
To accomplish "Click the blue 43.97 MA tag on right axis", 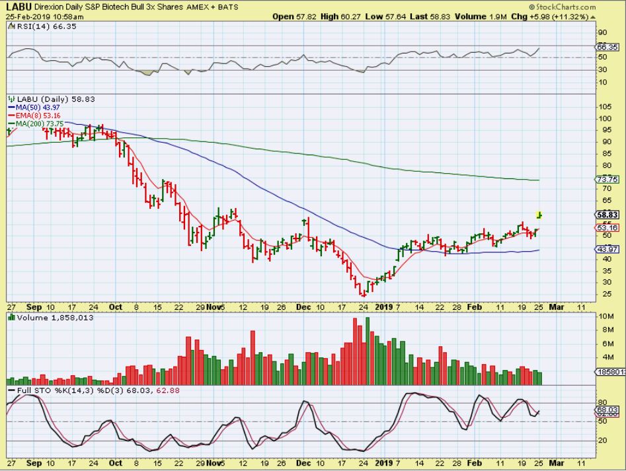I will coord(607,249).
